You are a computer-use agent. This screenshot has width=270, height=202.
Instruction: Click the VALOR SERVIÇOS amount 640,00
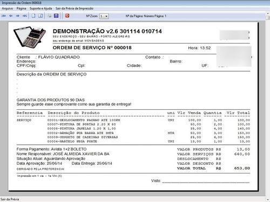(x=242, y=154)
